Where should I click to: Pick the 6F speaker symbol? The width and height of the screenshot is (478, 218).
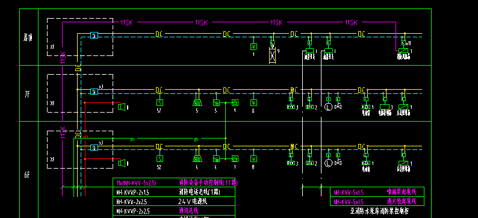tap(122, 163)
